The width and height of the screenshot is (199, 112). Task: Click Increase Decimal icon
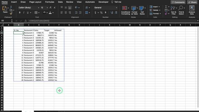(112, 12)
